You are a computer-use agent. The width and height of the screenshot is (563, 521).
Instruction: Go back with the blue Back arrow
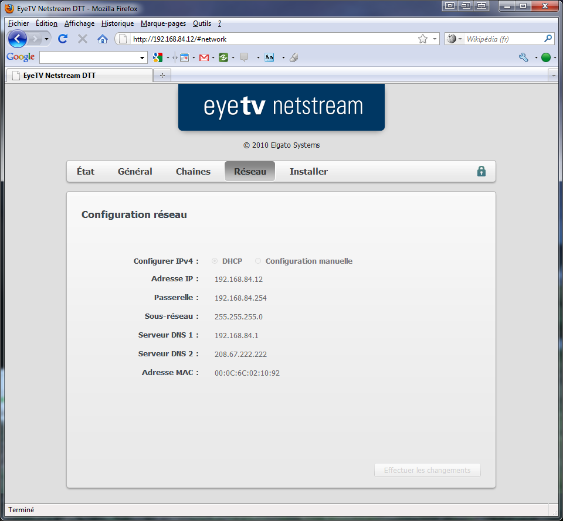[17, 39]
